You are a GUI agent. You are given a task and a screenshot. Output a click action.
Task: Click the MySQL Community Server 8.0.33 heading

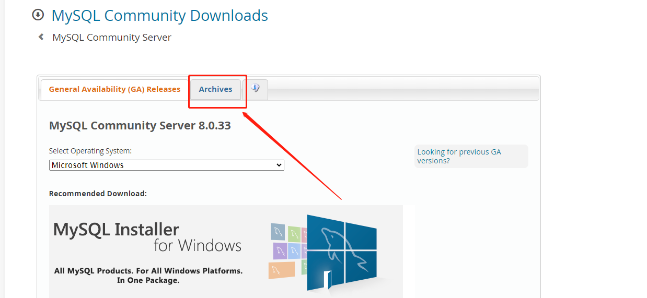(140, 126)
